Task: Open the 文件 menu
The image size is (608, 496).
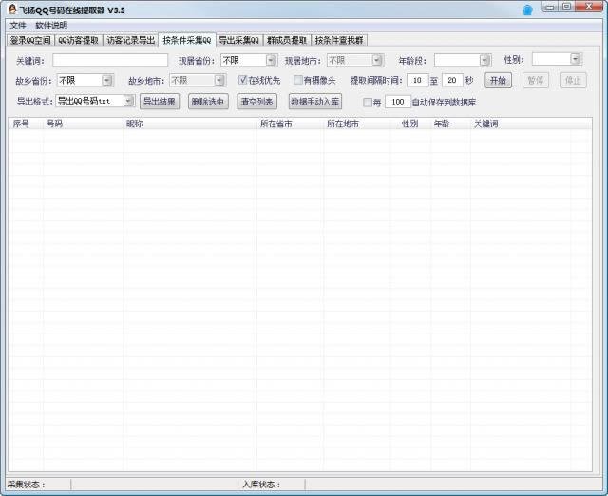Action: (17, 25)
